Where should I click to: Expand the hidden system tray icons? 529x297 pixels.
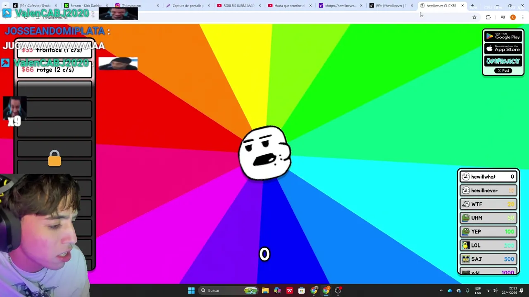[x=441, y=290]
